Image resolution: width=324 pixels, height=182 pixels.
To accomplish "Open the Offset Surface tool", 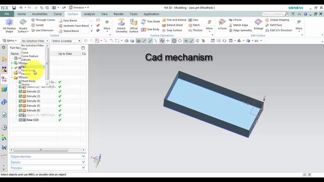I will tap(134, 26).
